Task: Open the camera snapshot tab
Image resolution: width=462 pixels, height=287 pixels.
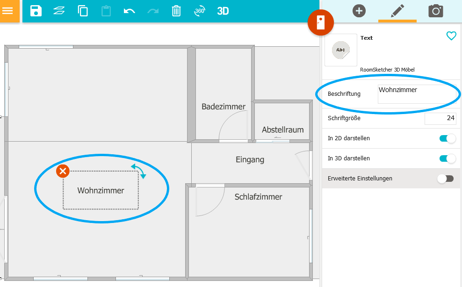Action: [435, 11]
